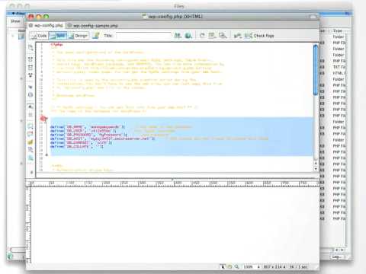Click the Recent Snippets icon

pos(30,150)
